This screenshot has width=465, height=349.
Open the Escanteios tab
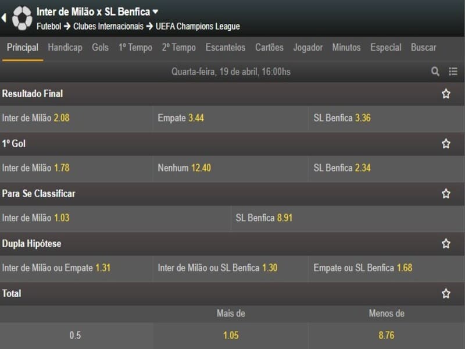(226, 48)
